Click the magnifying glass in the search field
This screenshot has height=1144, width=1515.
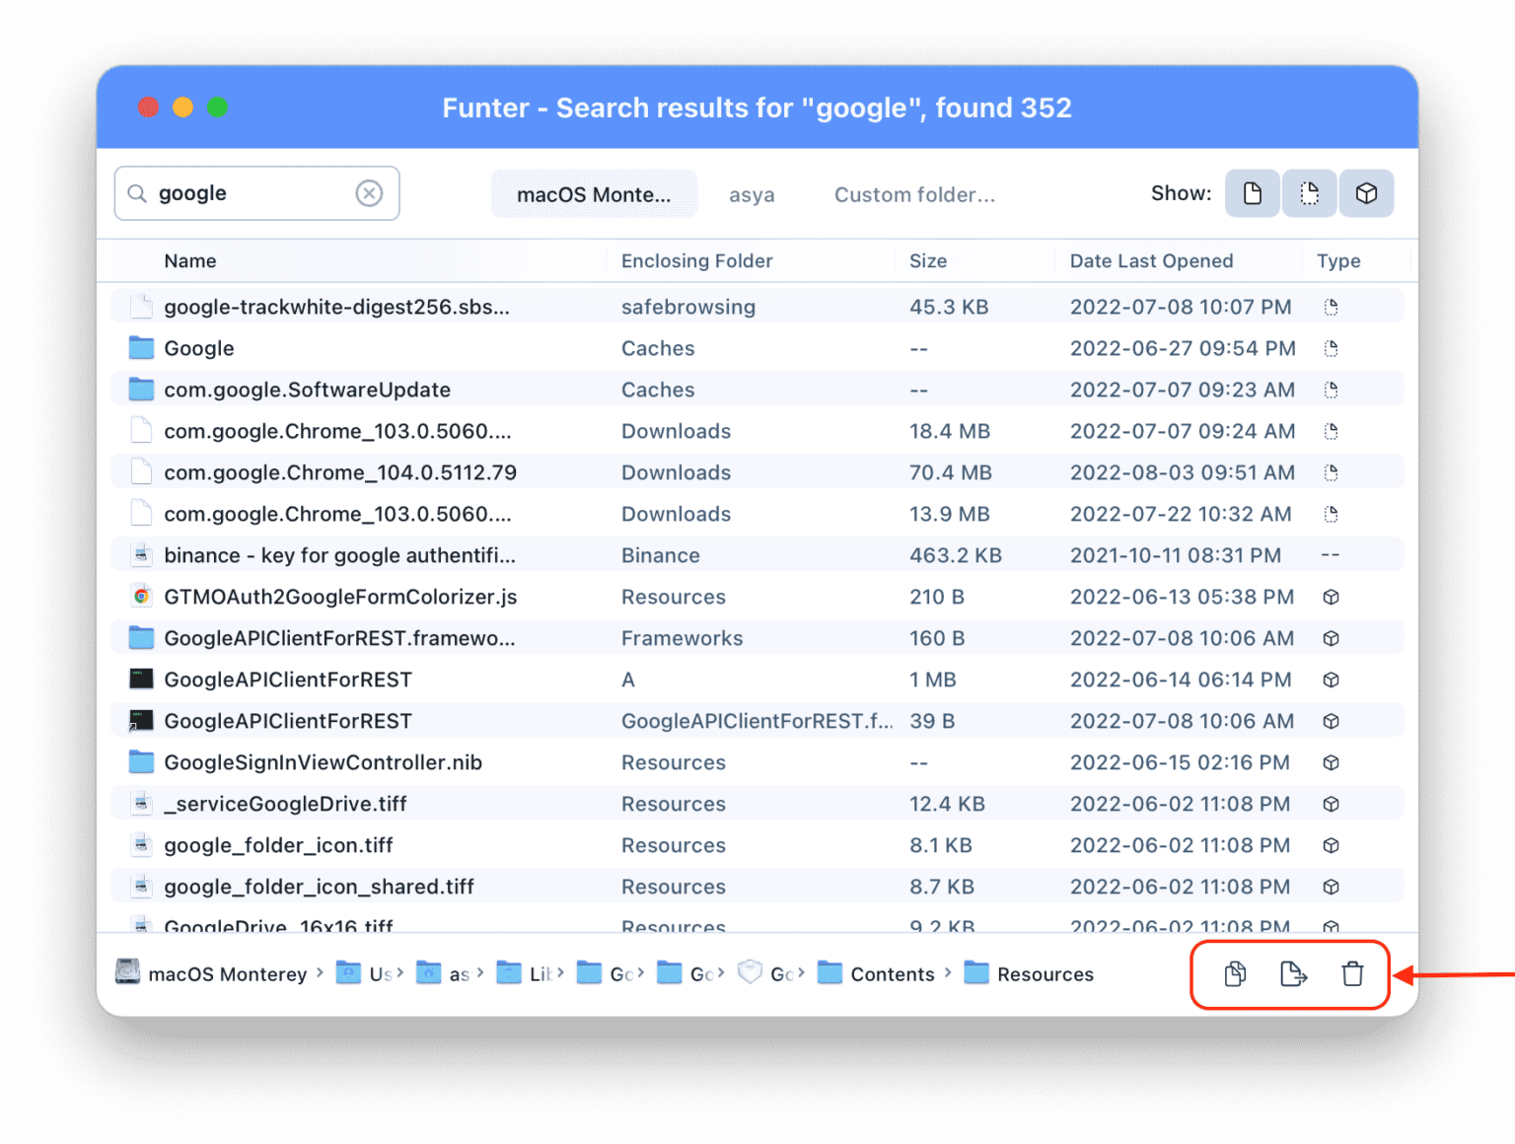coord(138,193)
